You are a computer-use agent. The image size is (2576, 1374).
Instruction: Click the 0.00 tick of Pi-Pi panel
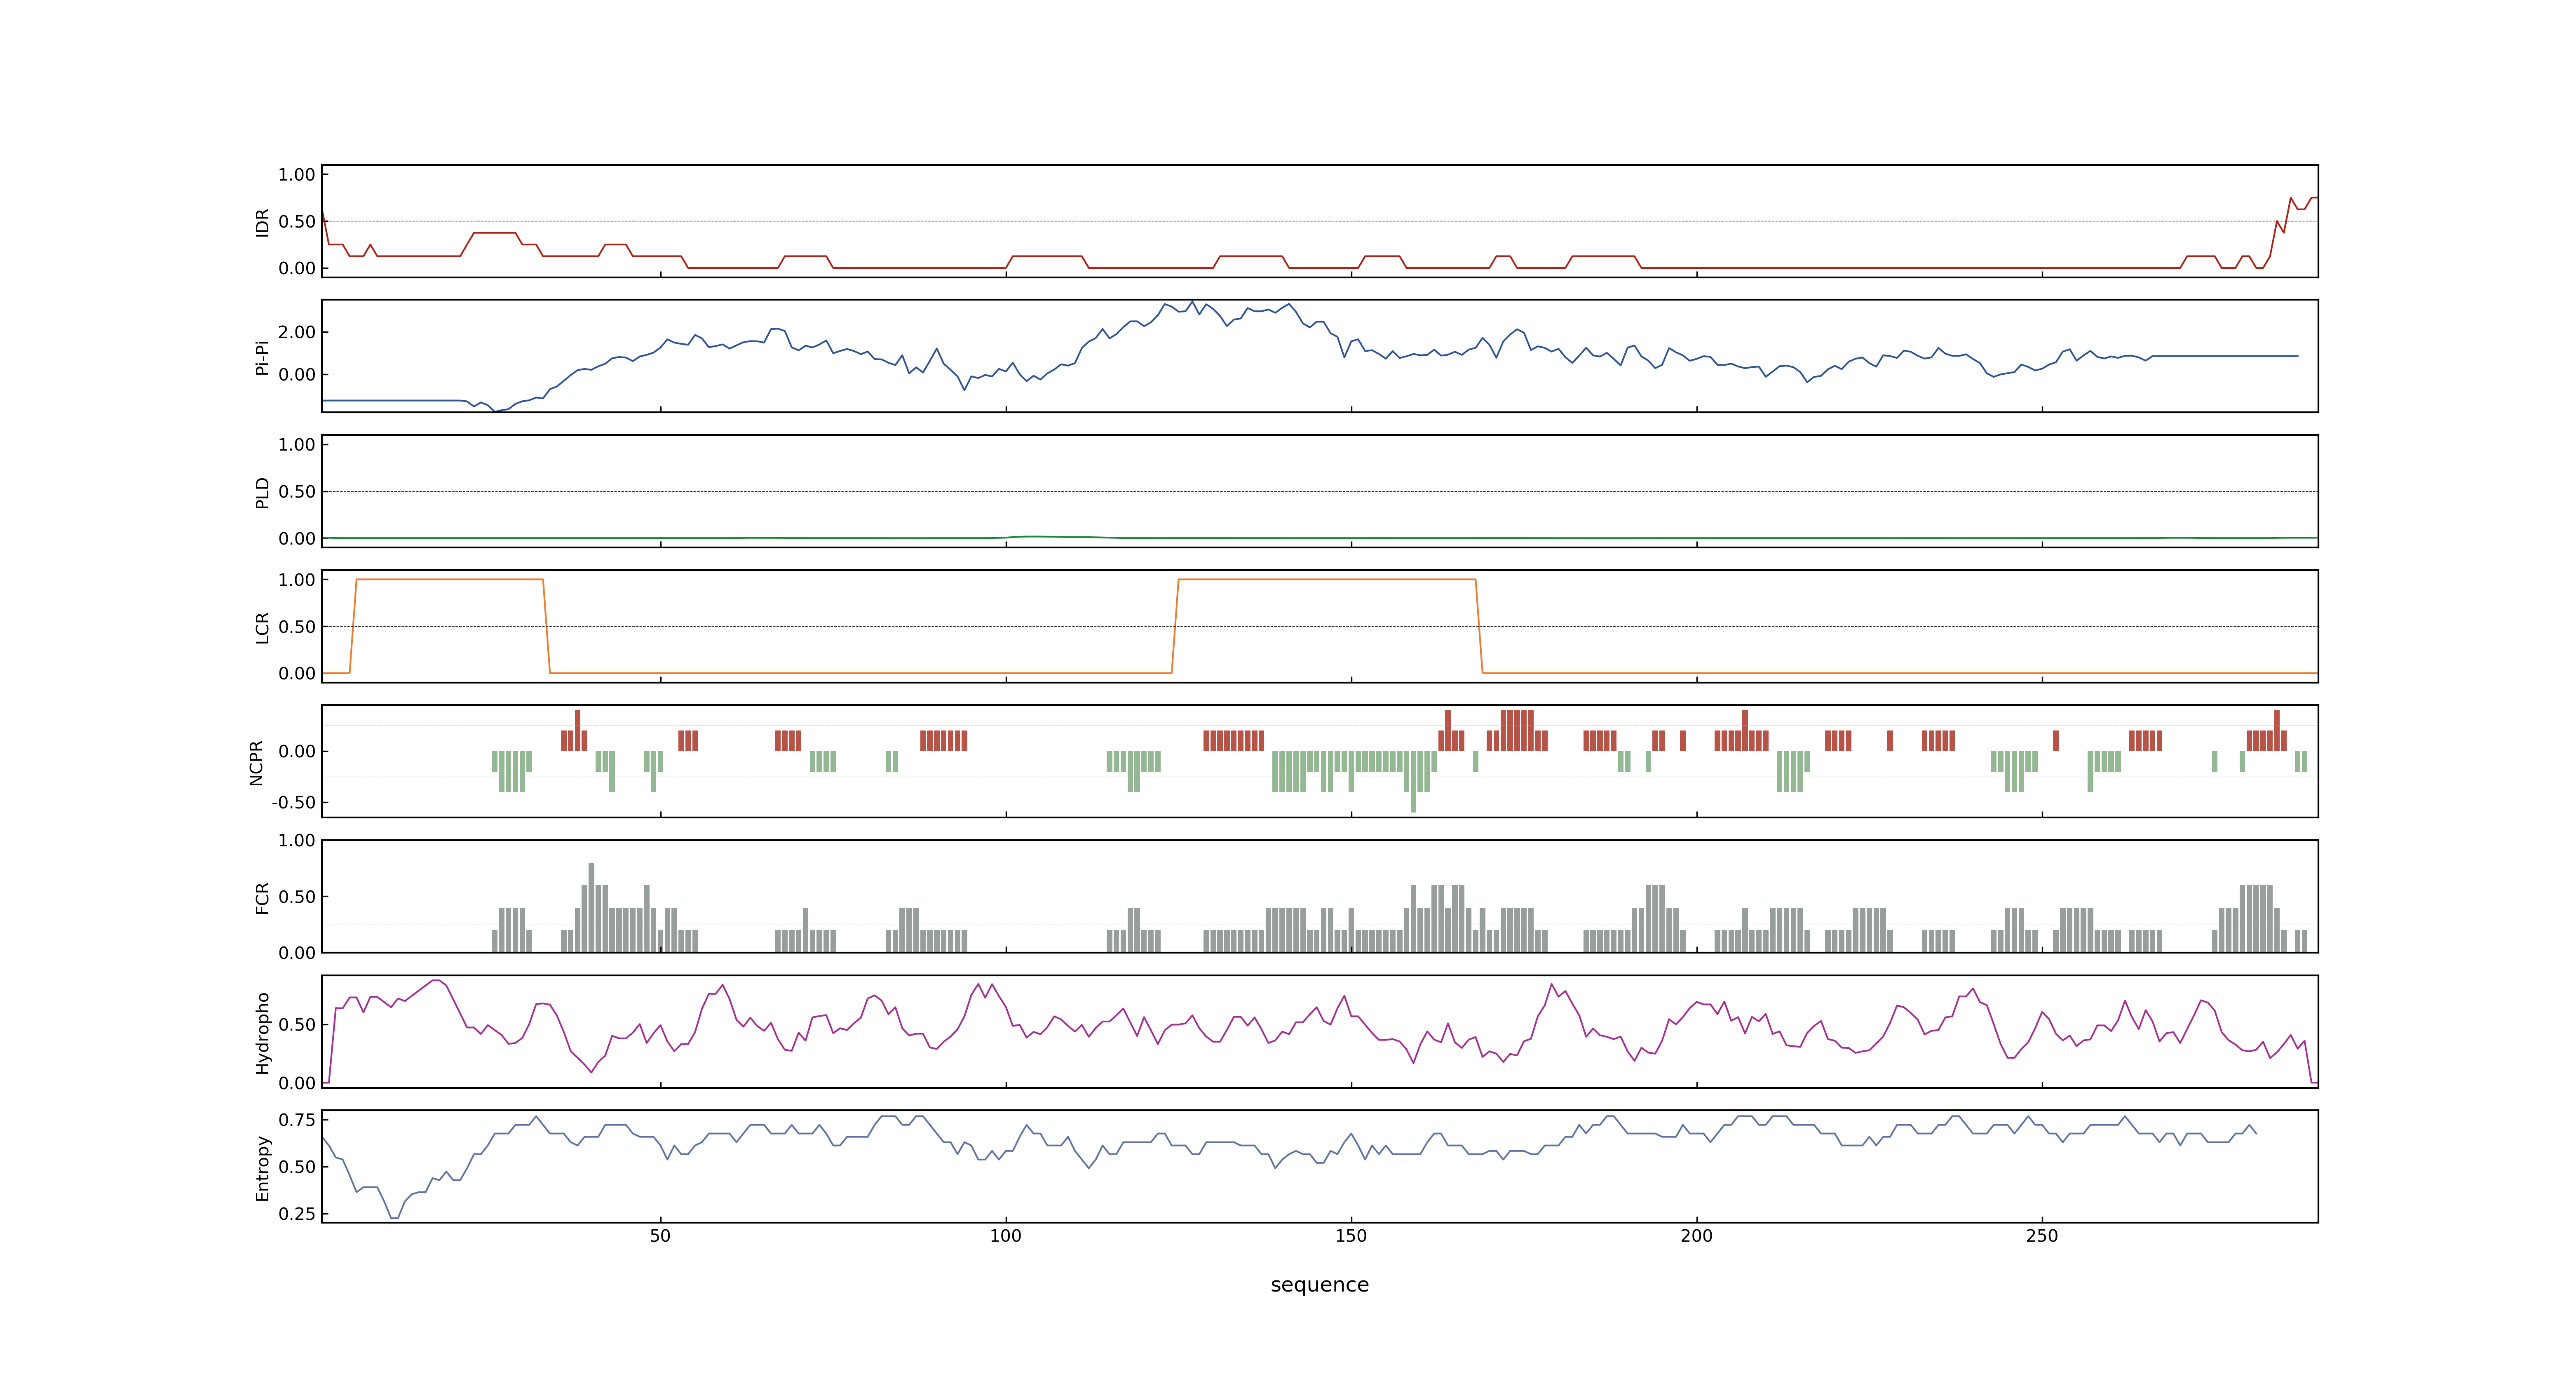[297, 375]
